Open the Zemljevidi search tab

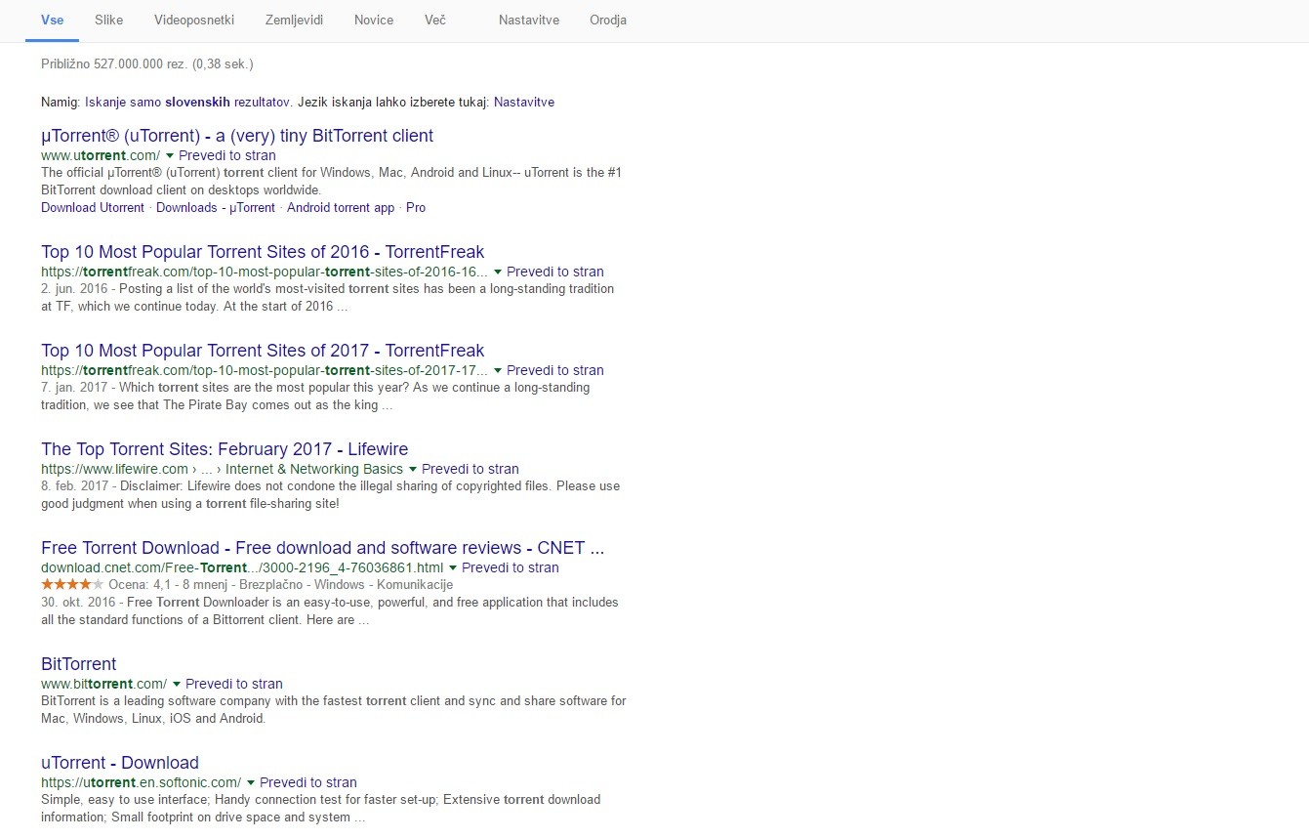[294, 20]
